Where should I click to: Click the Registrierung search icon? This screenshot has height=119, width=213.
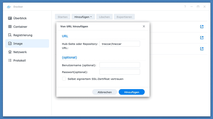click(x=10, y=35)
